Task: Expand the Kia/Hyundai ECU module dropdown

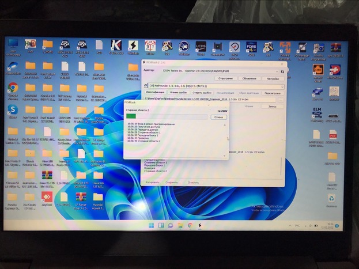Action: point(282,86)
